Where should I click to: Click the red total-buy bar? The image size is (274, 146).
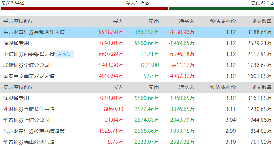pos(85,8)
